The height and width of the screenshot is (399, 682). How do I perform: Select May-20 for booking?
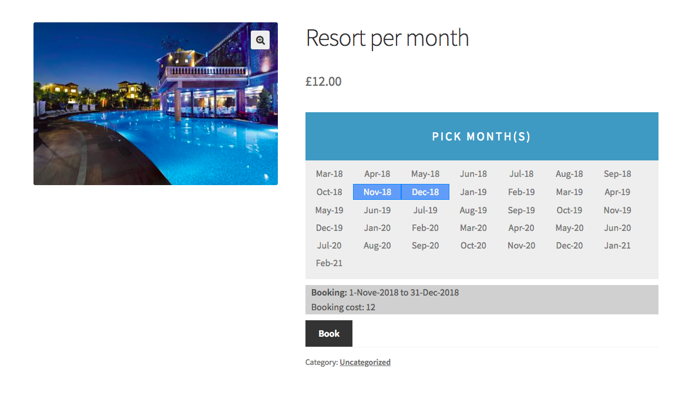569,227
